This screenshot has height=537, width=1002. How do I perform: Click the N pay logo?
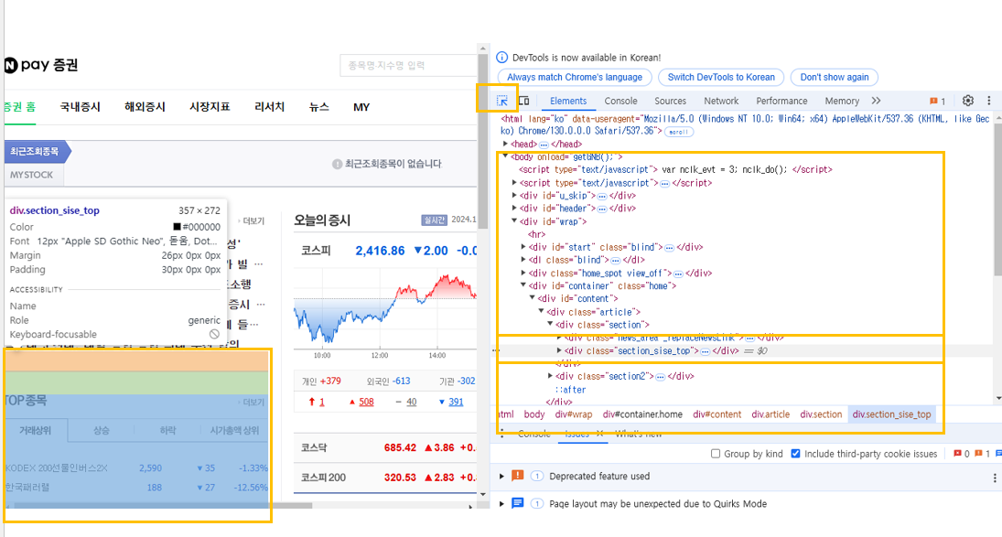pyautogui.click(x=41, y=65)
